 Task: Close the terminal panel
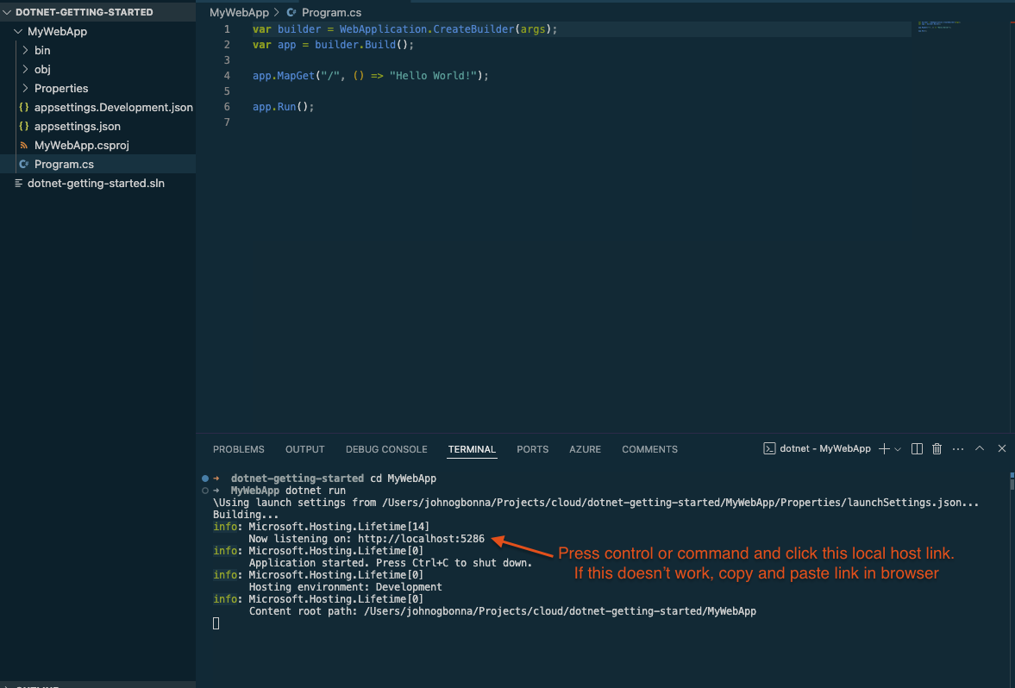click(x=1001, y=447)
